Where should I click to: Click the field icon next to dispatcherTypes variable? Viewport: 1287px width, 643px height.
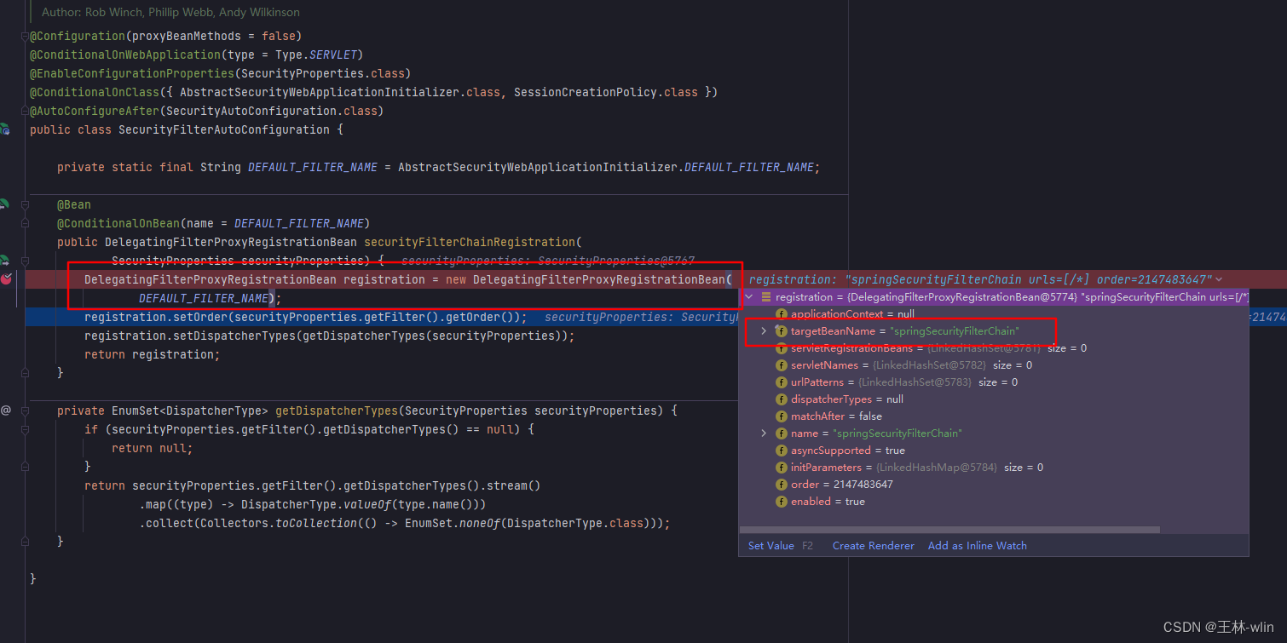(x=782, y=399)
